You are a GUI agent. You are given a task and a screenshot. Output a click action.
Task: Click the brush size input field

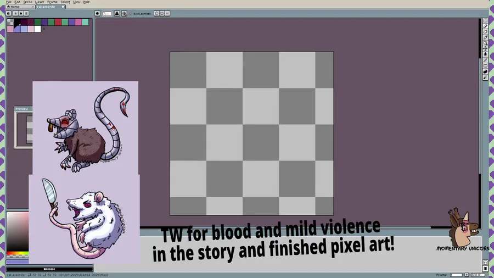[x=107, y=14]
